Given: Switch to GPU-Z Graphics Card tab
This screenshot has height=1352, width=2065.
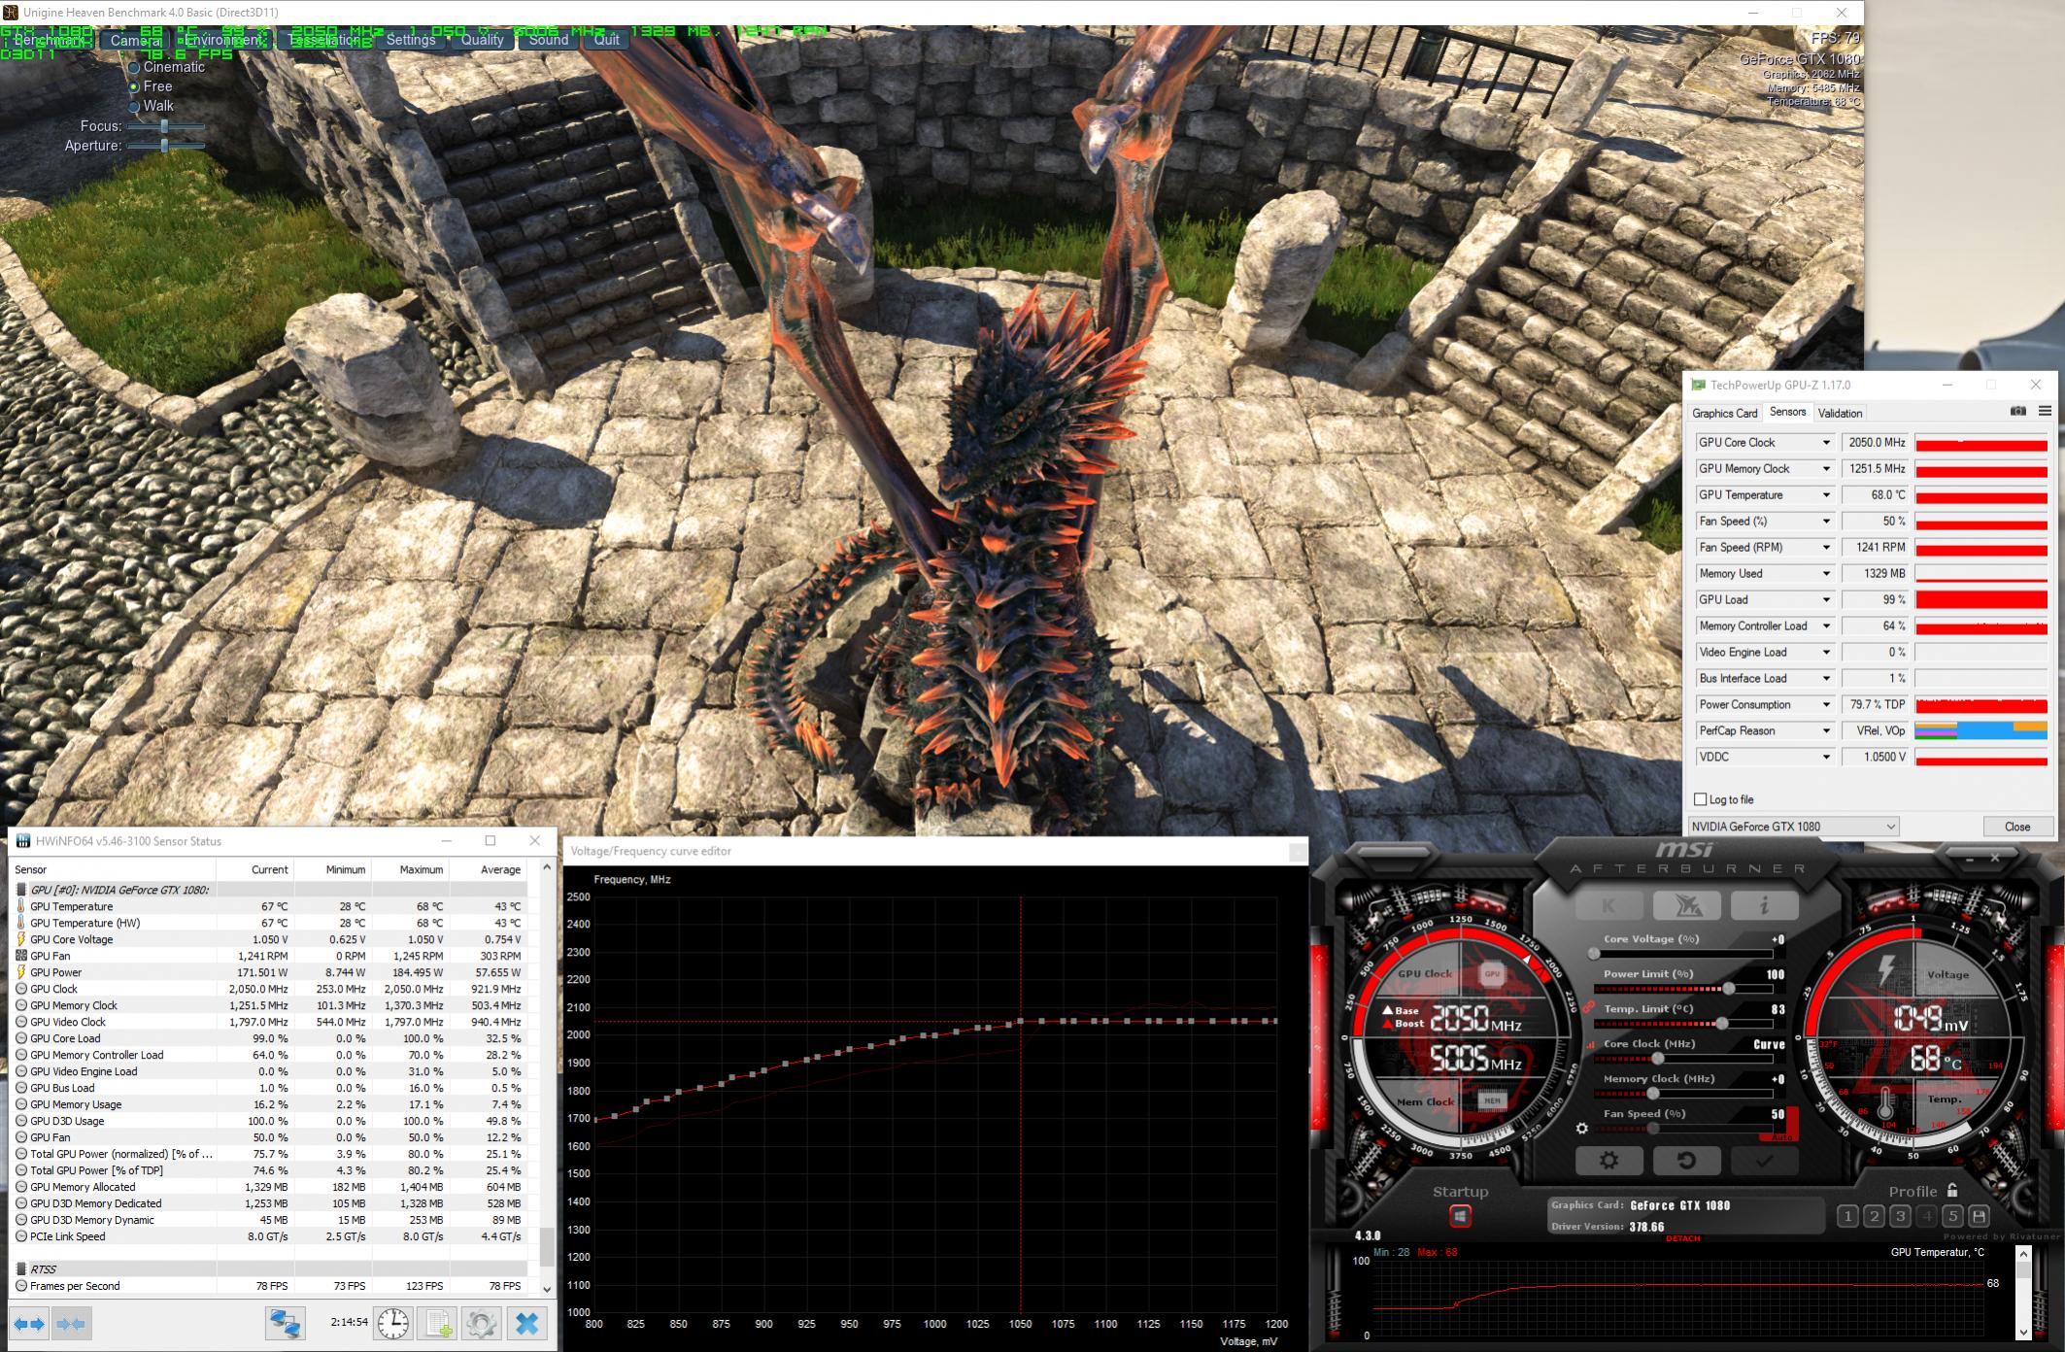Looking at the screenshot, I should coord(1724,413).
